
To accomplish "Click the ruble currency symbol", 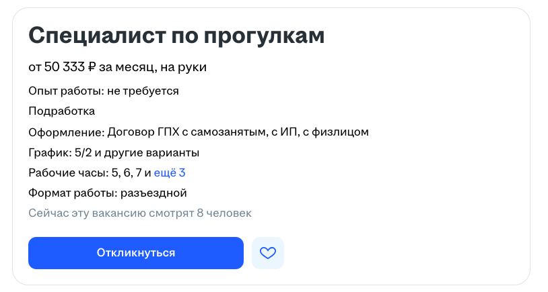I will pyautogui.click(x=92, y=67).
